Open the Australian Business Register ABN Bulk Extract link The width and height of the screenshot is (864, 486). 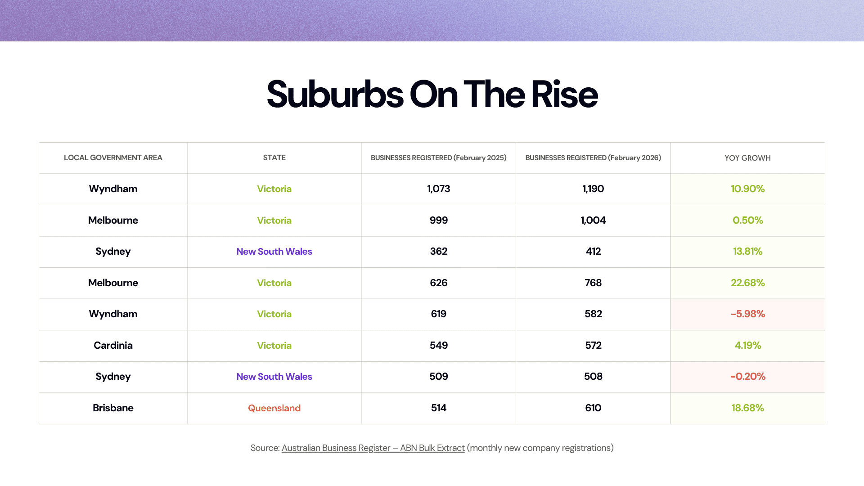coord(373,448)
